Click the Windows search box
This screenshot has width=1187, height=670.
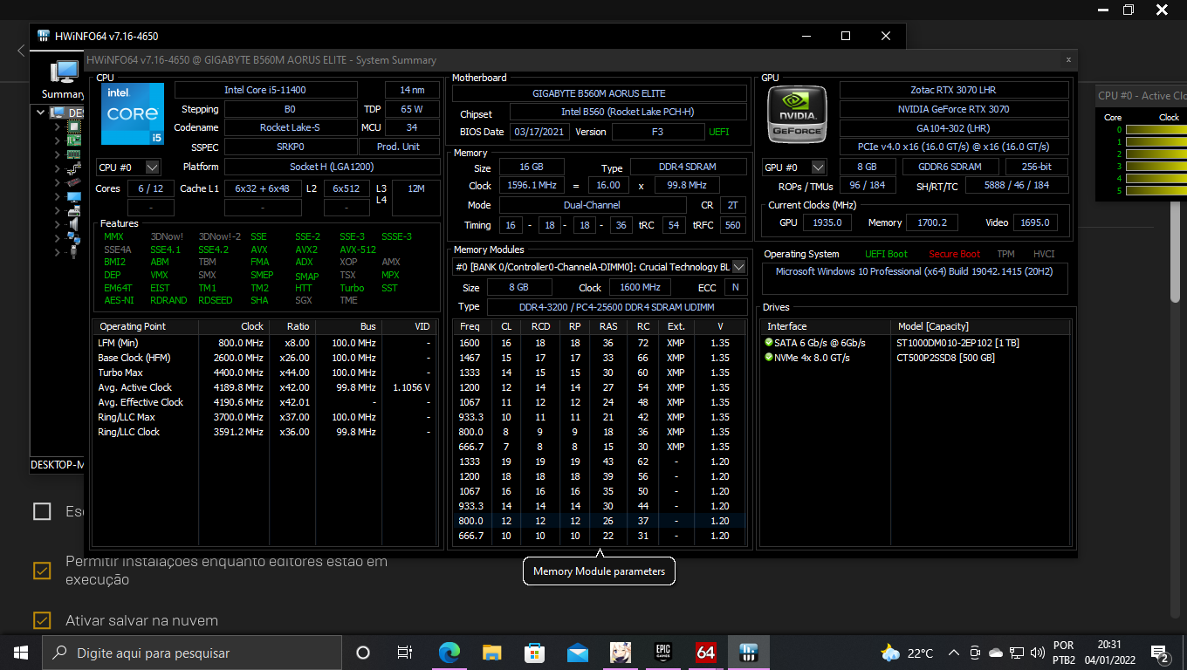click(192, 653)
